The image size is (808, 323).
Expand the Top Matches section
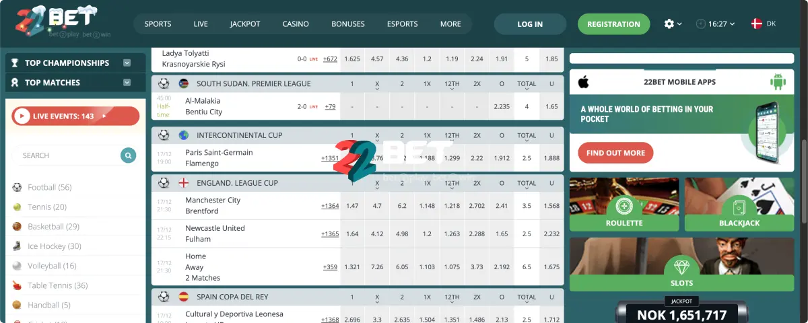(x=127, y=83)
